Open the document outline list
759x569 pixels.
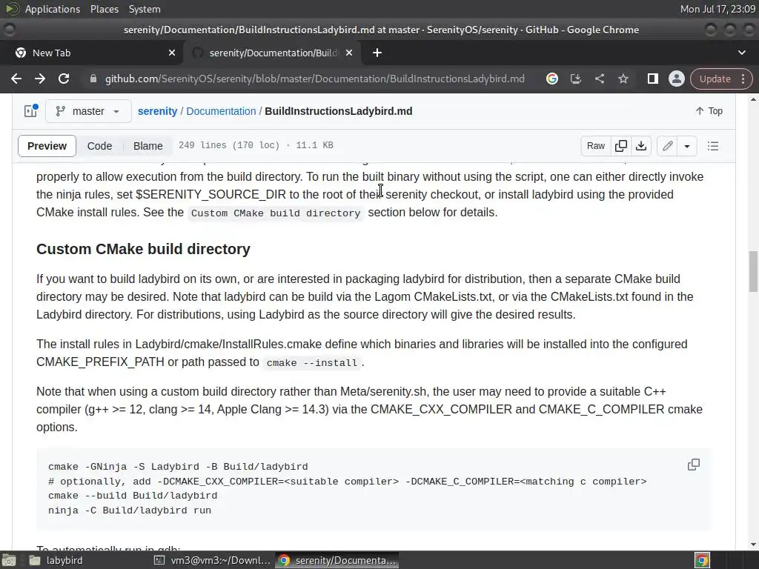[712, 146]
